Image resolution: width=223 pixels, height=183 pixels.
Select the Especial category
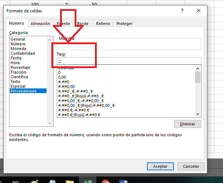point(28,86)
